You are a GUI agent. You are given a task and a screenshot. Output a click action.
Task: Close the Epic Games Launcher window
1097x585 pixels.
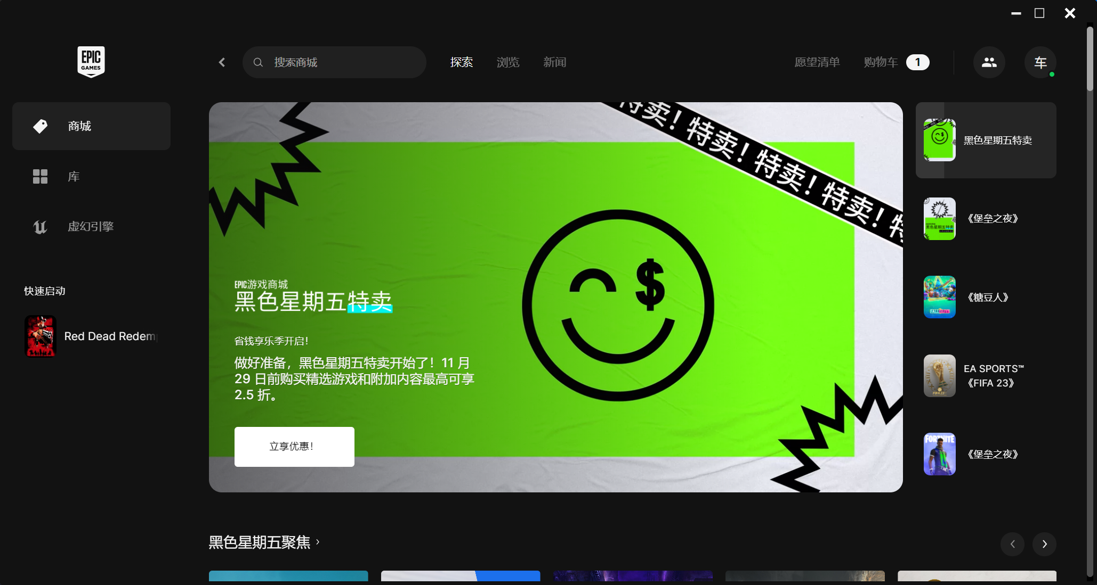(x=1070, y=13)
